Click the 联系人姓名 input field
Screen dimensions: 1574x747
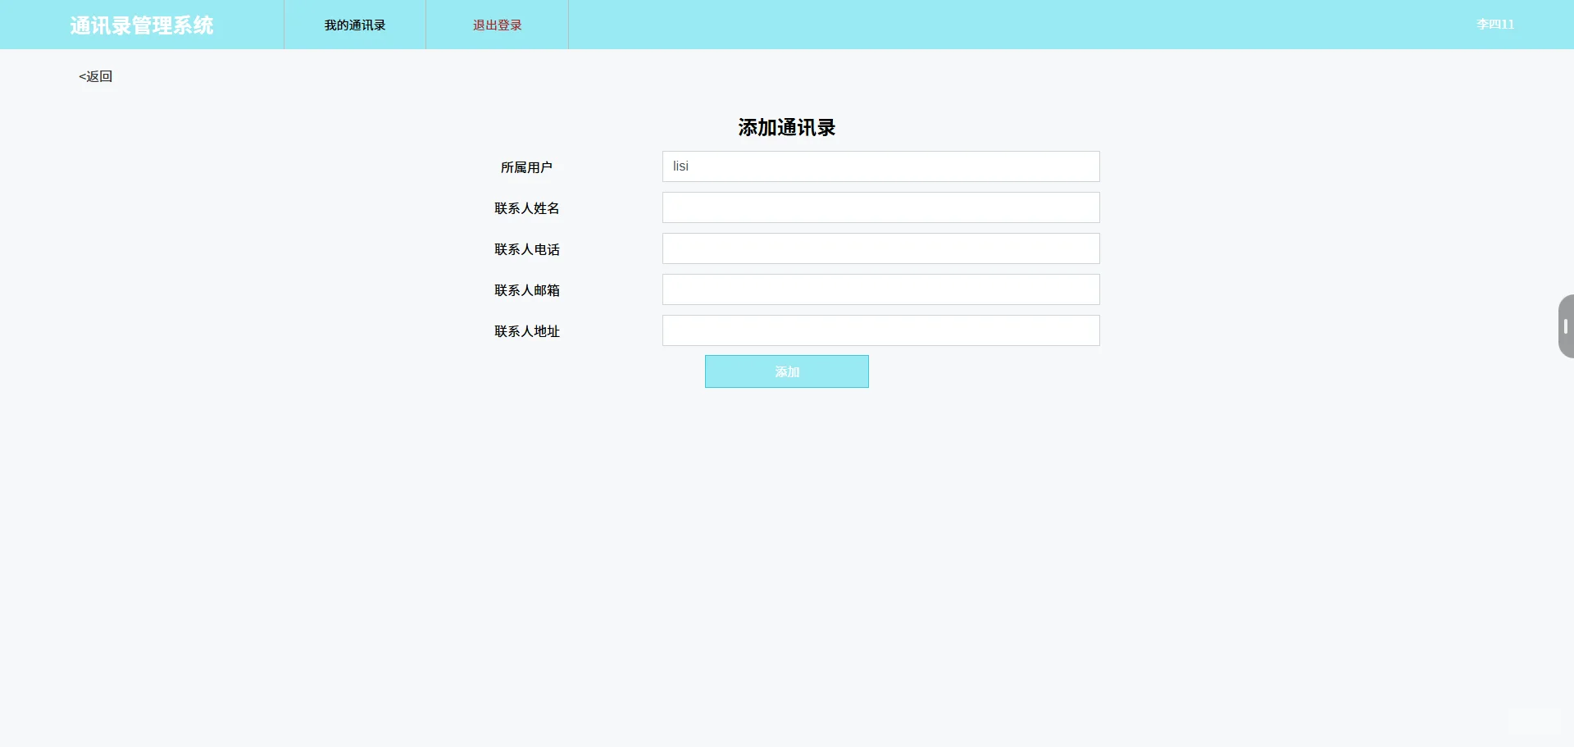coord(880,207)
